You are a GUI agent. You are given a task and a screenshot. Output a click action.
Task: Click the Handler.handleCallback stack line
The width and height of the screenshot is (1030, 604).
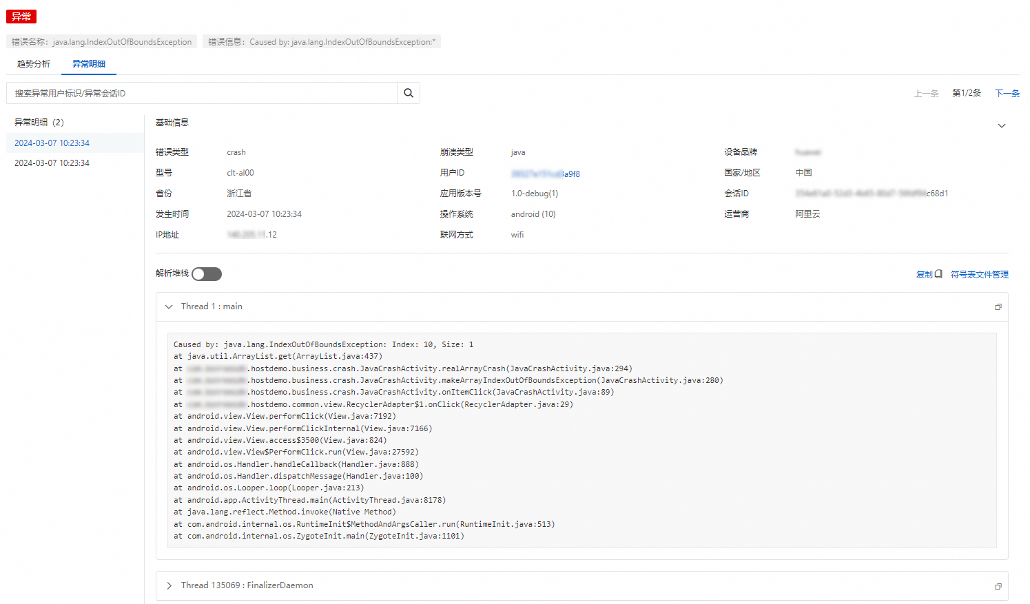tap(296, 464)
